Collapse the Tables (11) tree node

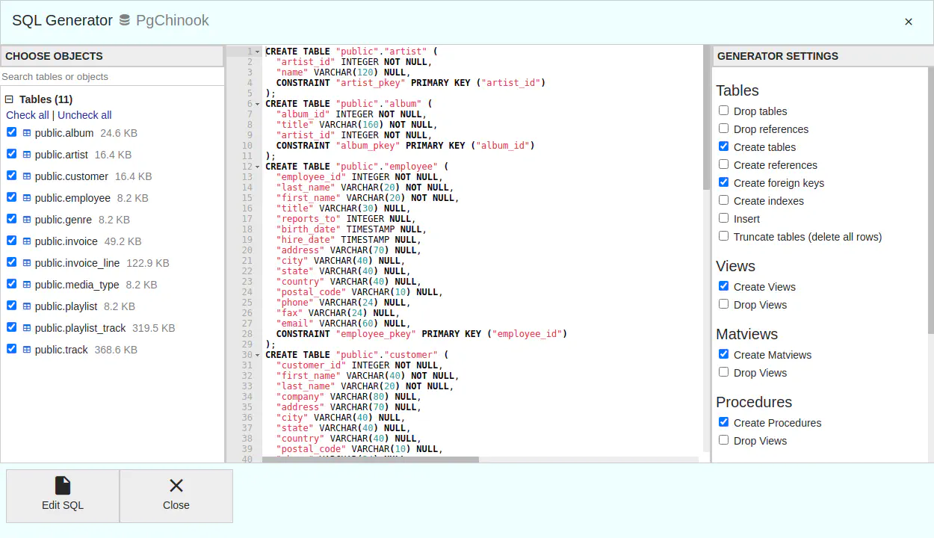(10, 99)
